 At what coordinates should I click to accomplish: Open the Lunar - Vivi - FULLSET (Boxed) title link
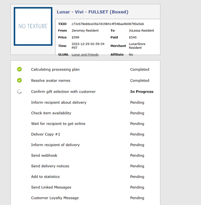(x=93, y=12)
